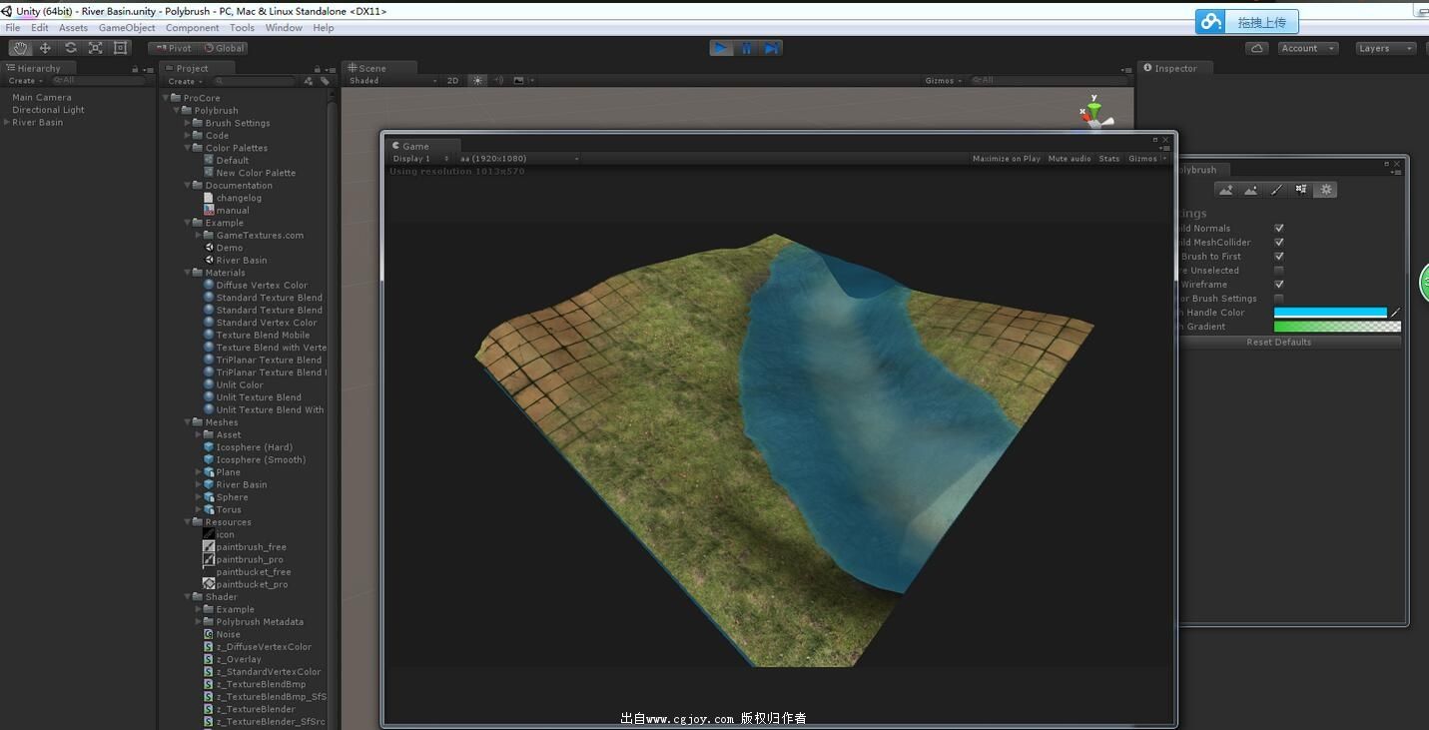Select the Rotate tool in toolbar
Image resolution: width=1429 pixels, height=730 pixels.
point(71,48)
